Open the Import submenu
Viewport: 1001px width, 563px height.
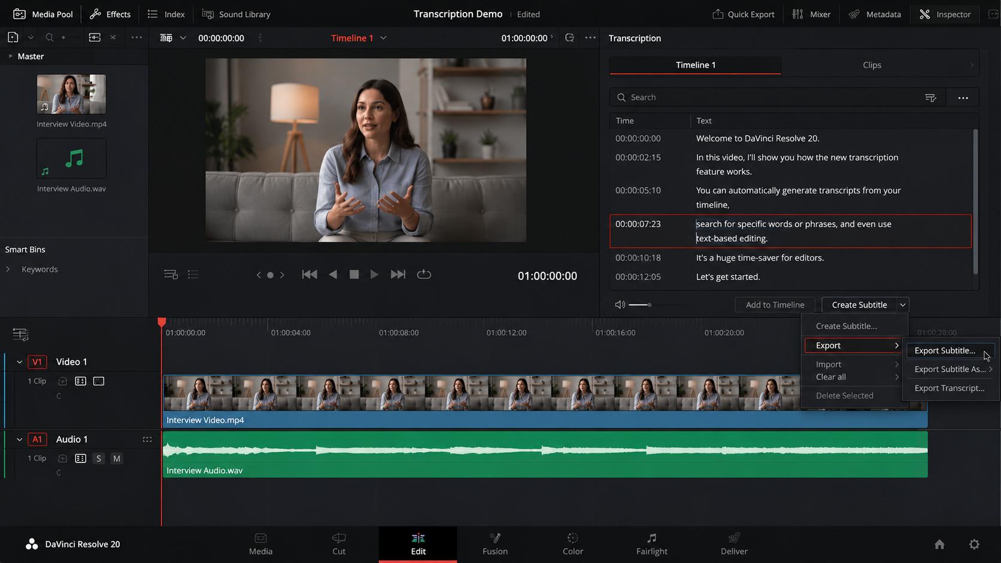(x=854, y=364)
